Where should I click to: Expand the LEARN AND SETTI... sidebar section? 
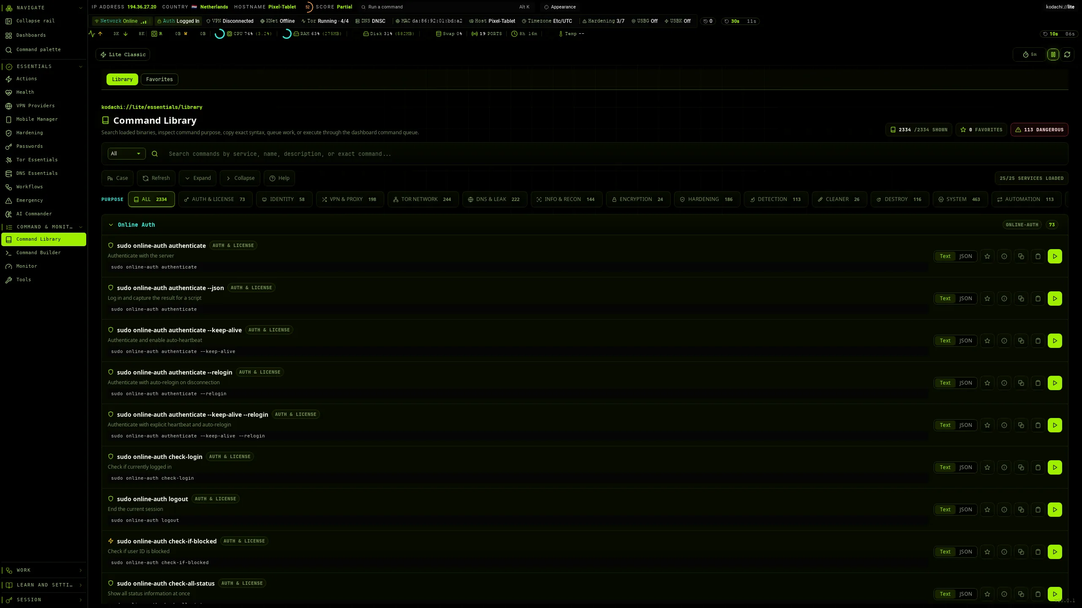click(x=80, y=585)
